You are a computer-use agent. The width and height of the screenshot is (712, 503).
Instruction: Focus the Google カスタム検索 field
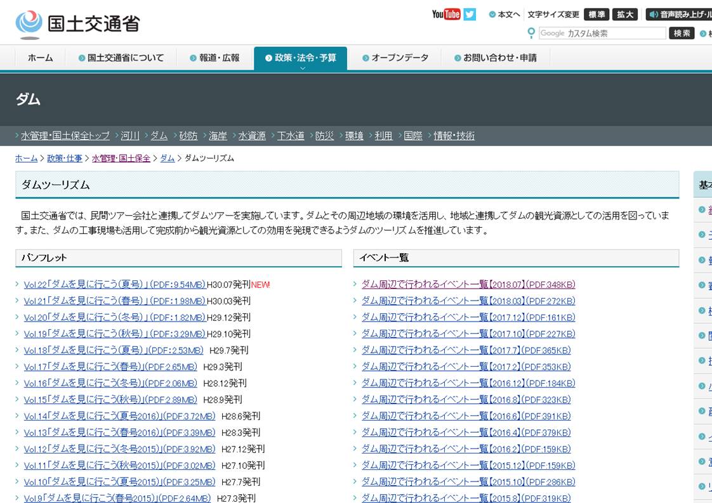602,33
